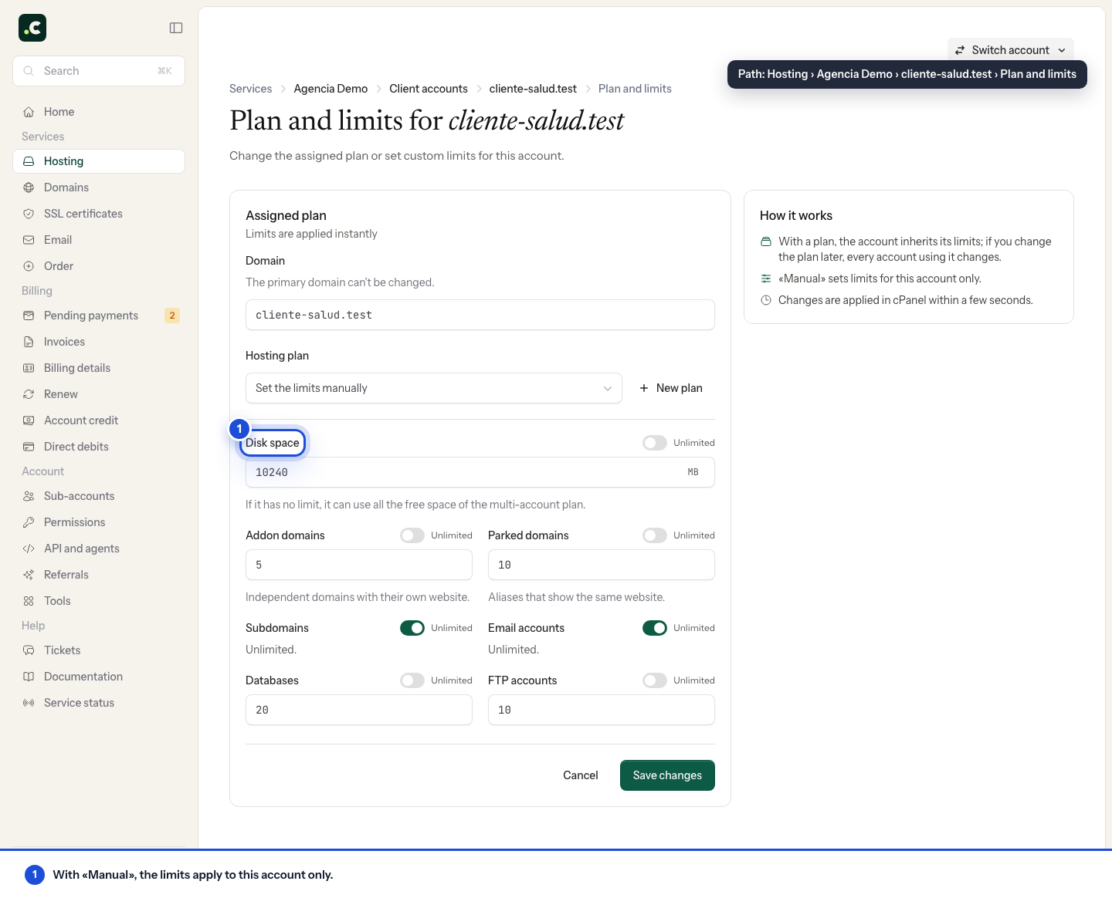Click the swap arrows icon in Switch account
This screenshot has height=898, width=1112.
(x=960, y=50)
